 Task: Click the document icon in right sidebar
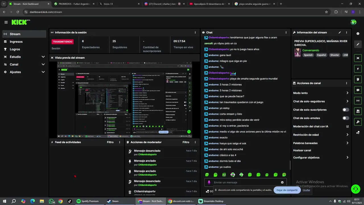click(358, 79)
